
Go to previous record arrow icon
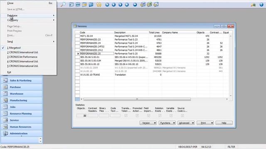113,5
